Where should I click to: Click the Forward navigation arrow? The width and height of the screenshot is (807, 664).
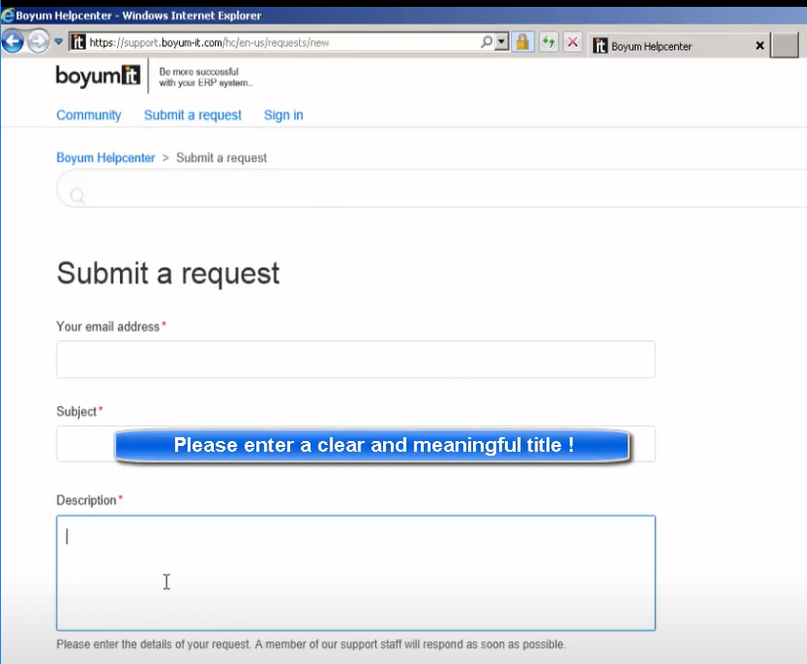[36, 41]
